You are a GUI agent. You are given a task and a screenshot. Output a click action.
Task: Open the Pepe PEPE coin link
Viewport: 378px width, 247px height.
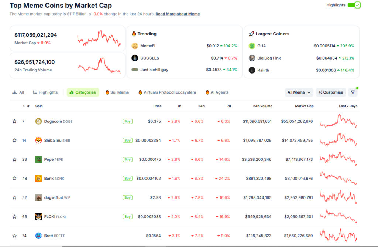point(54,159)
